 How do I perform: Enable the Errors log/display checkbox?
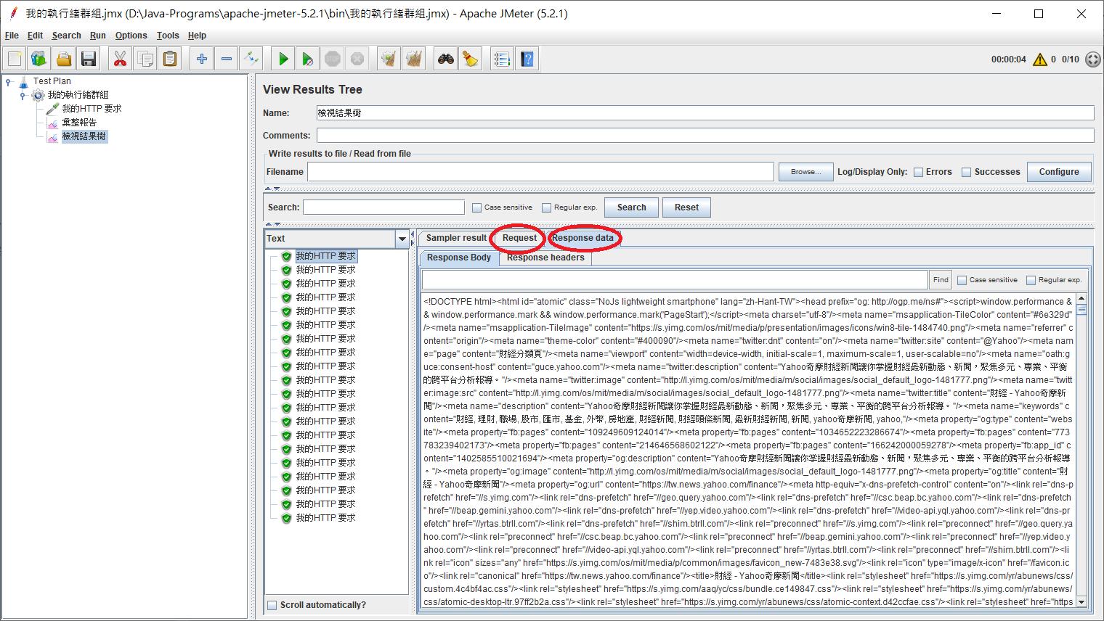click(x=919, y=172)
